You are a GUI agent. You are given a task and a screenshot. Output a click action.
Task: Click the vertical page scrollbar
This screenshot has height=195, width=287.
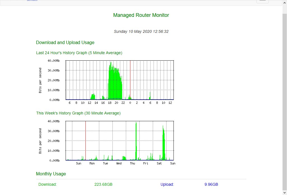tap(284, 84)
